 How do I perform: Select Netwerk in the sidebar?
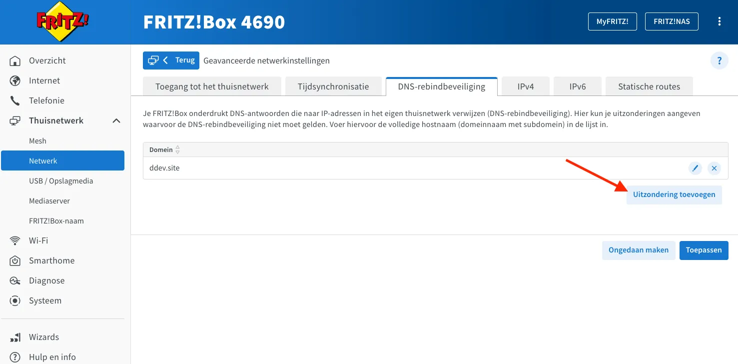pyautogui.click(x=62, y=161)
